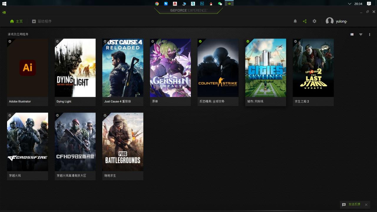Click the NVIDIA logo in the title bar
Viewport: 377px width, 212px height.
(x=4, y=12)
